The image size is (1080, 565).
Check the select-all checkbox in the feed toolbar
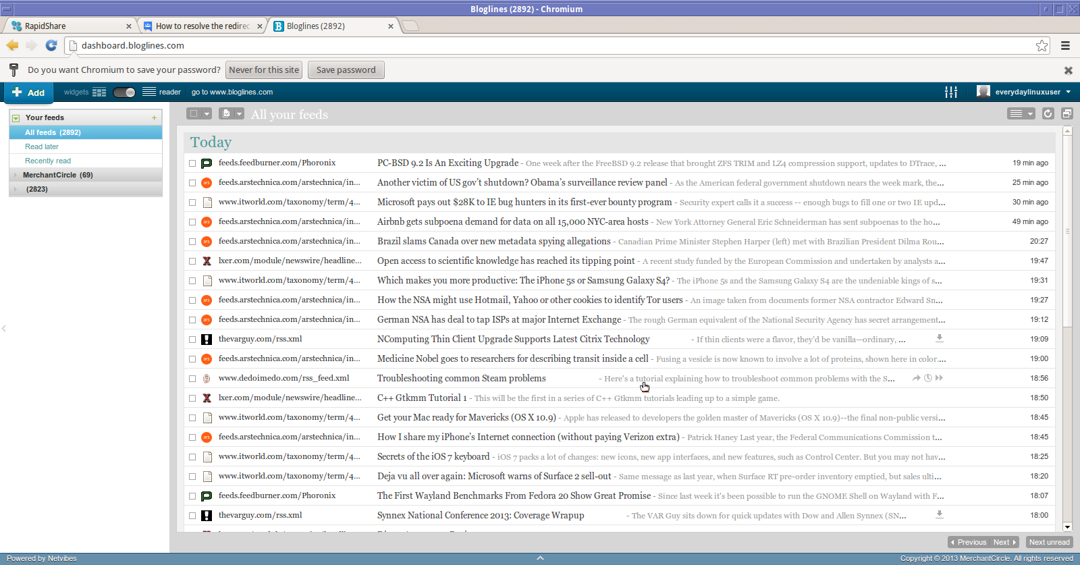(194, 113)
